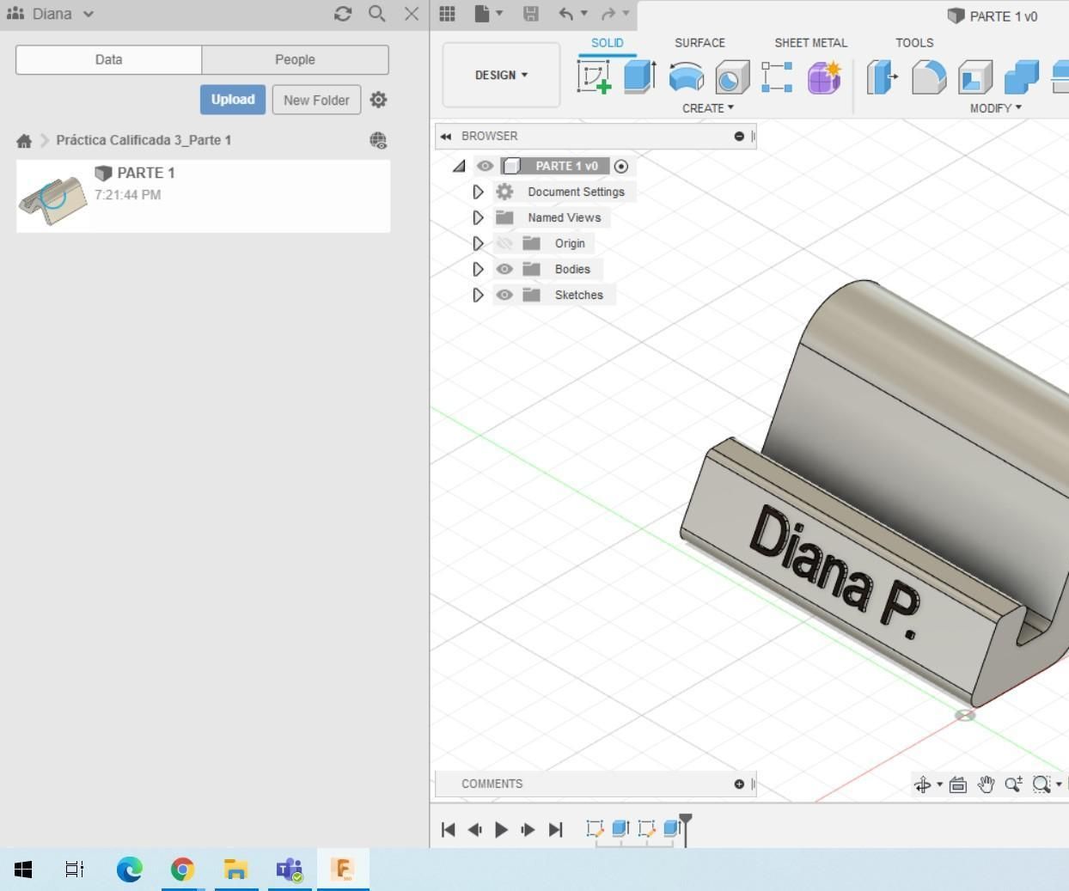Select the Combine tool

click(1022, 76)
